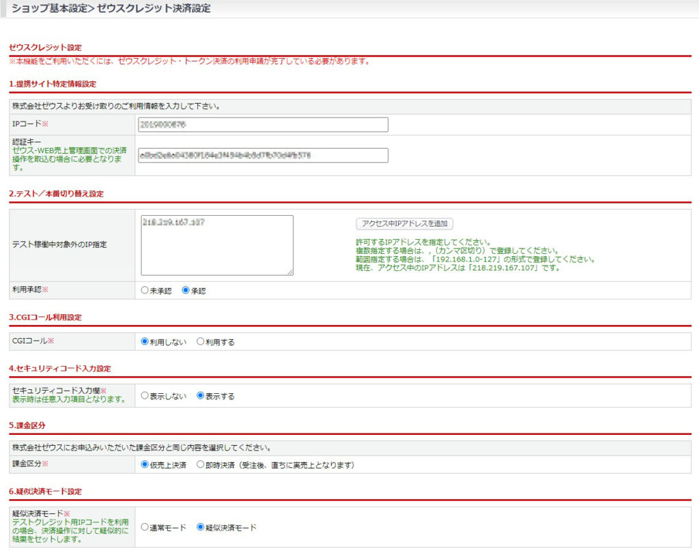The image size is (699, 551).
Task: Click the textarea resize handle corner
Action: coord(290,272)
